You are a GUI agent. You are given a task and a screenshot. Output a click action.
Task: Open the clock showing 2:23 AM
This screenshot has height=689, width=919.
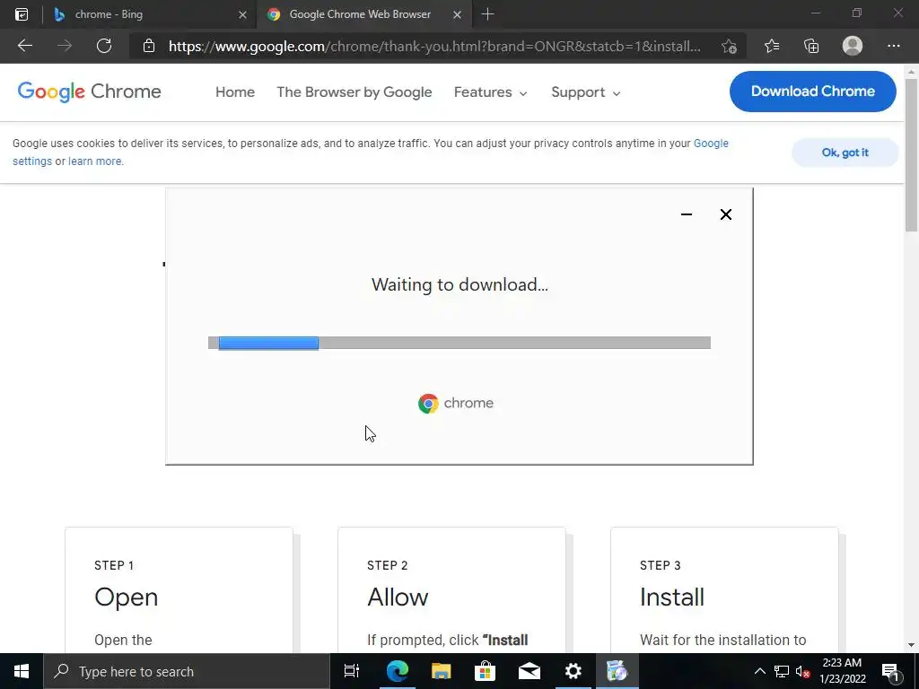(x=842, y=671)
